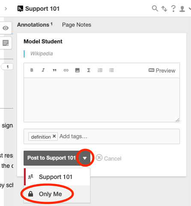The height and width of the screenshot is (206, 191).
Task: Insert math notation with sigma icon
Action: pyautogui.click(x=89, y=70)
